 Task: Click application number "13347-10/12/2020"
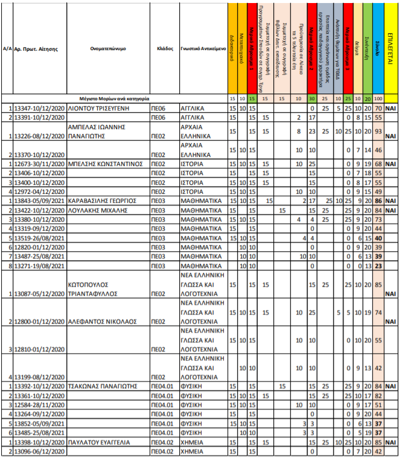point(39,109)
